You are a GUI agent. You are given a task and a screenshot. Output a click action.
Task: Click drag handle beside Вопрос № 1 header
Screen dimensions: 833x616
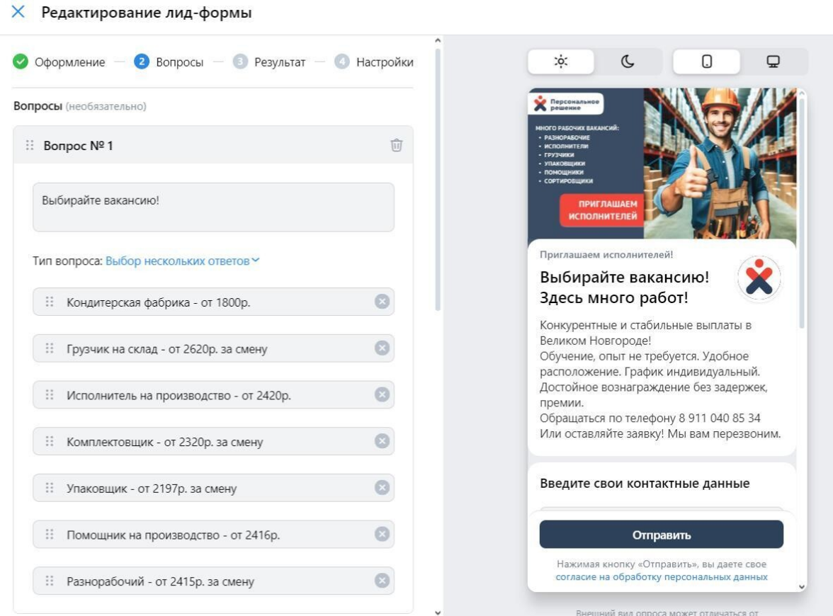pyautogui.click(x=30, y=145)
